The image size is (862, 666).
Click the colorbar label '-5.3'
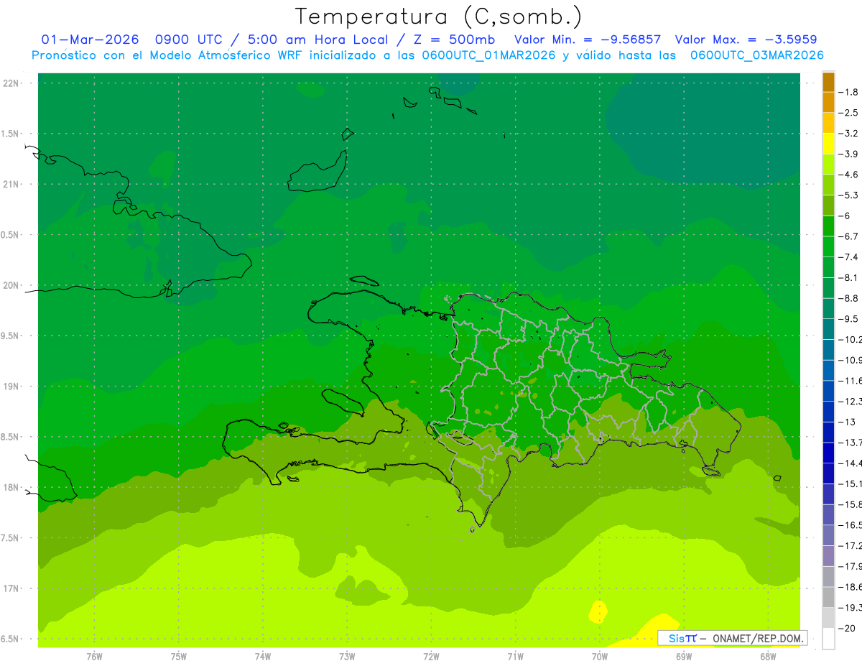tap(850, 195)
